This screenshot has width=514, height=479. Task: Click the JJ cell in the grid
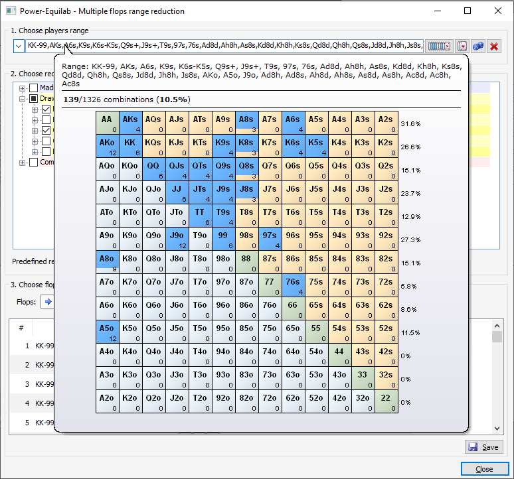pos(177,192)
